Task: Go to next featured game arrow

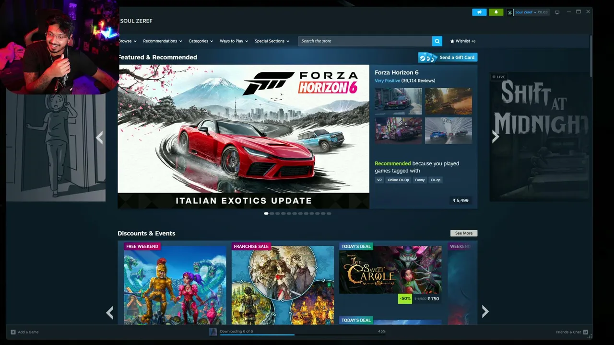Action: tap(496, 137)
